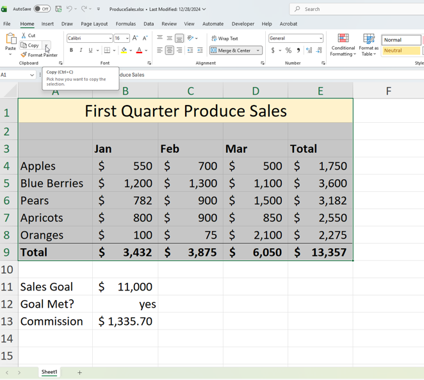Viewport: 424px width, 380px height.
Task: Align text to the left
Action: (x=160, y=51)
